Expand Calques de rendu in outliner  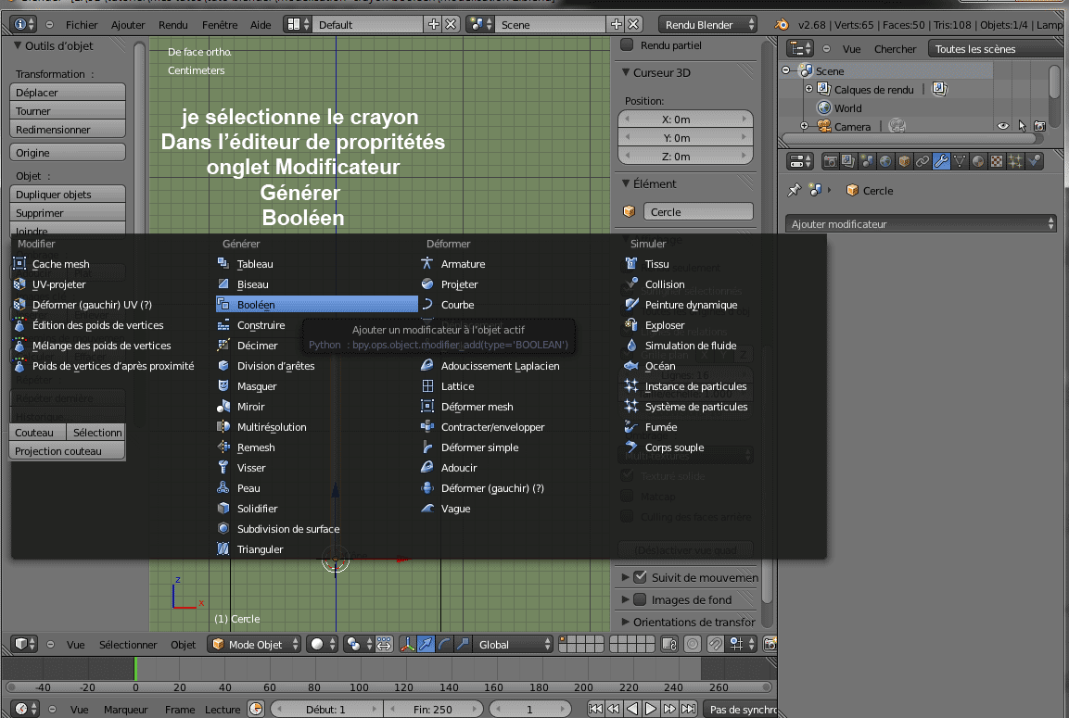[x=808, y=89]
